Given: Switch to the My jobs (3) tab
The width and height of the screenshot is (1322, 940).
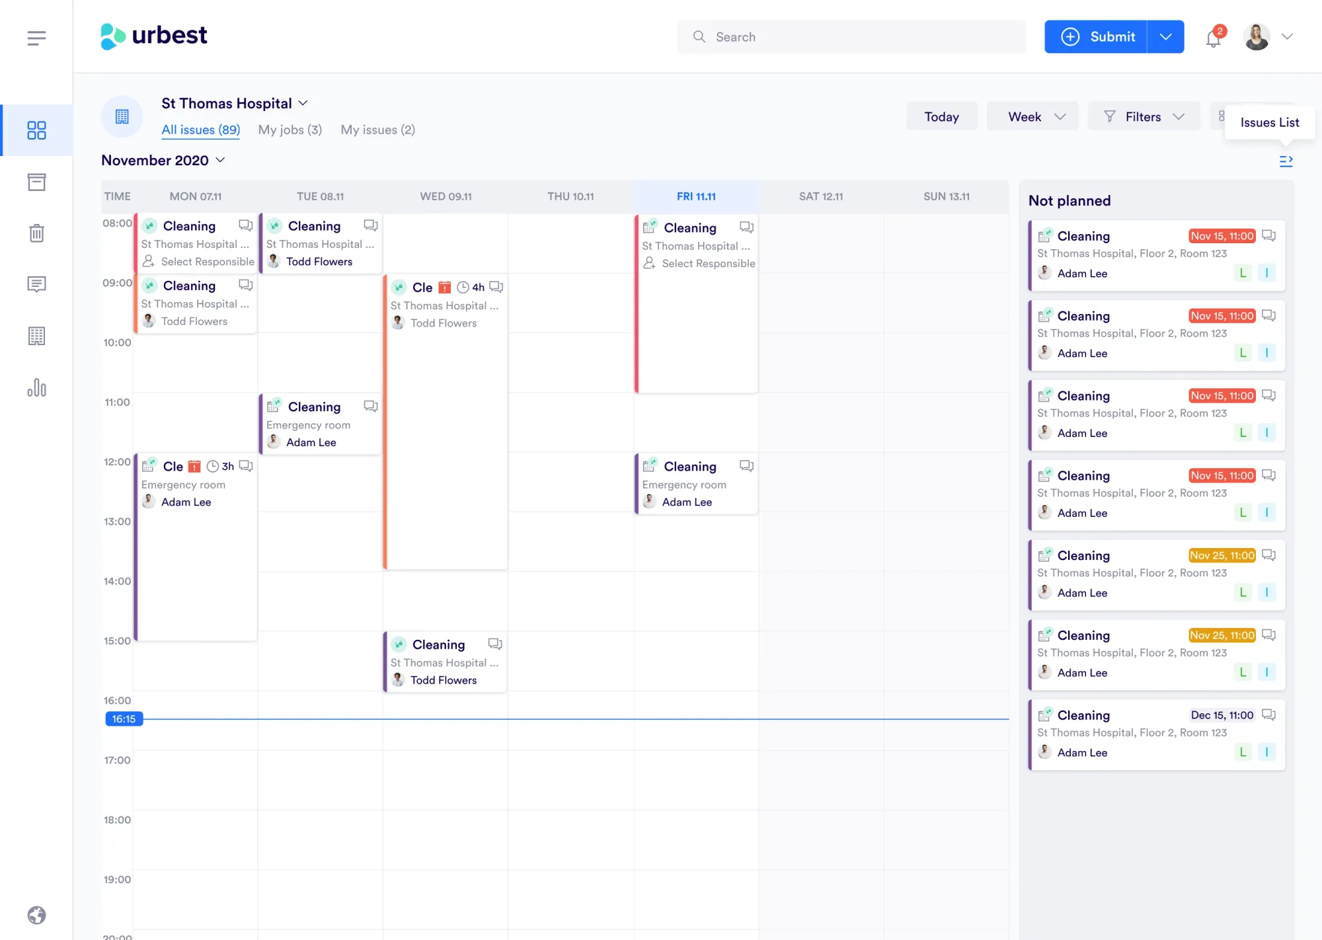Looking at the screenshot, I should pos(290,130).
